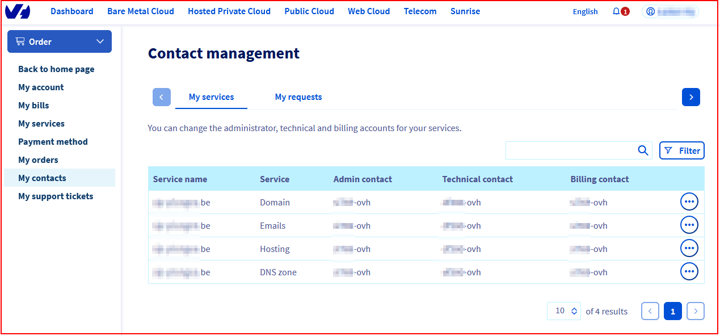Go to next results page
720x336 pixels.
point(695,311)
